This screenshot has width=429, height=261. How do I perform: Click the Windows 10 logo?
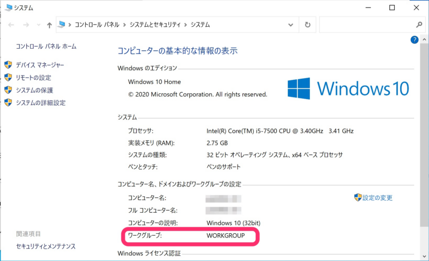pyautogui.click(x=348, y=88)
